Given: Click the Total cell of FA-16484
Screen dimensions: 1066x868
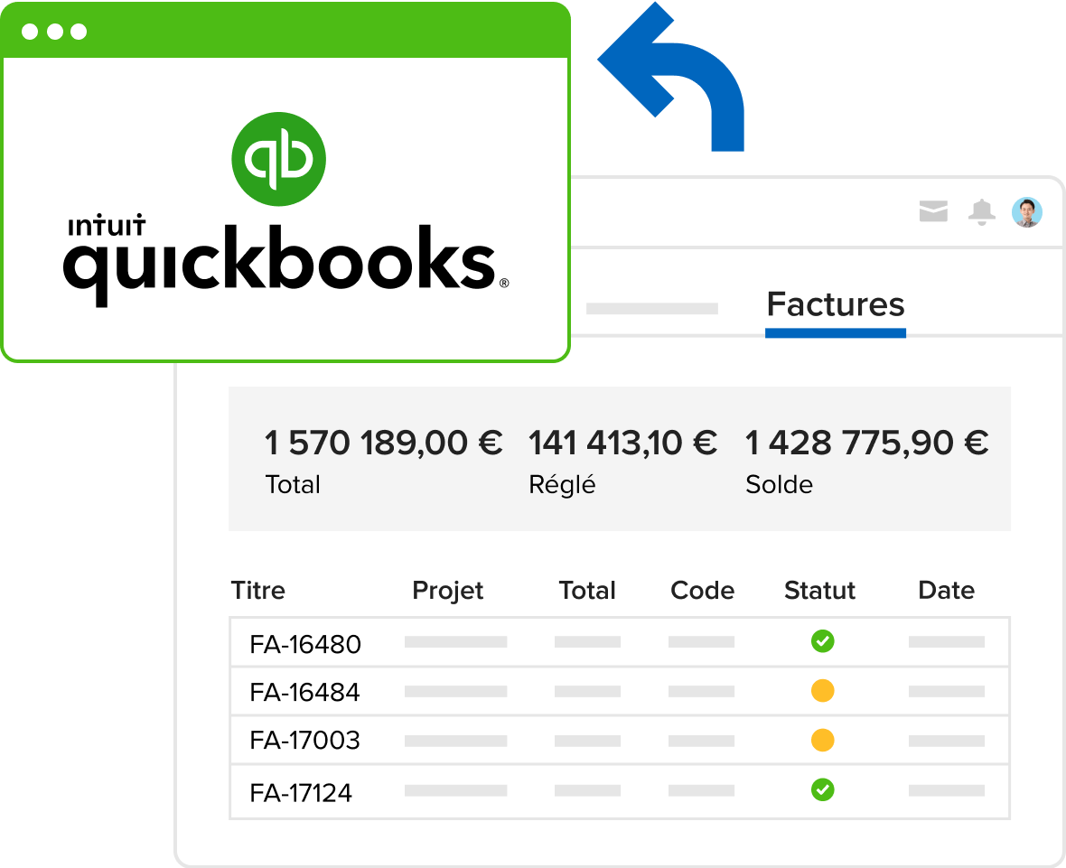Looking at the screenshot, I should [x=587, y=691].
